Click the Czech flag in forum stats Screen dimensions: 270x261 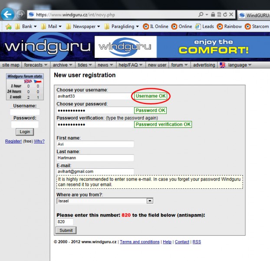tap(38, 81)
